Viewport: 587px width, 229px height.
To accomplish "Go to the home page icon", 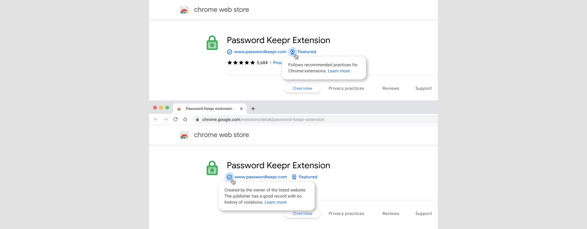I will coord(185,119).
